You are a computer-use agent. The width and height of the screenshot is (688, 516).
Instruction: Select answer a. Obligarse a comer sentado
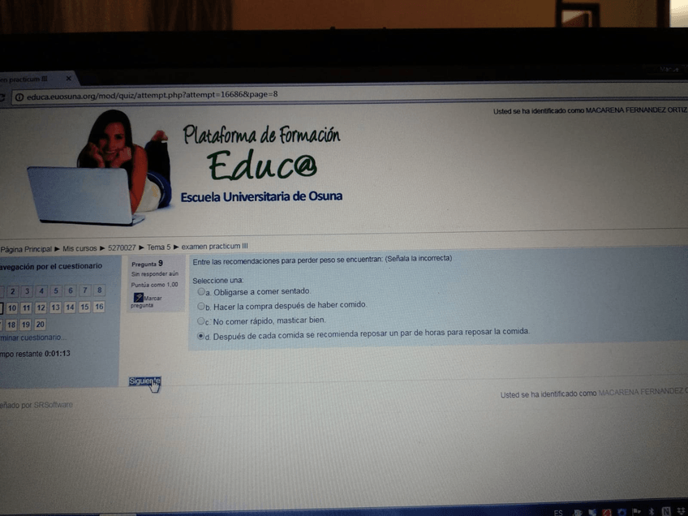pyautogui.click(x=201, y=292)
